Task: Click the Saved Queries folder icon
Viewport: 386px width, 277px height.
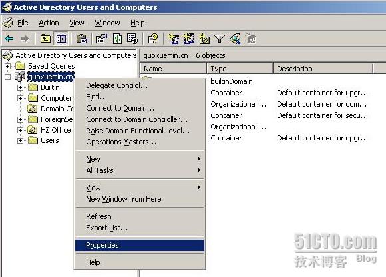Action: click(20, 66)
